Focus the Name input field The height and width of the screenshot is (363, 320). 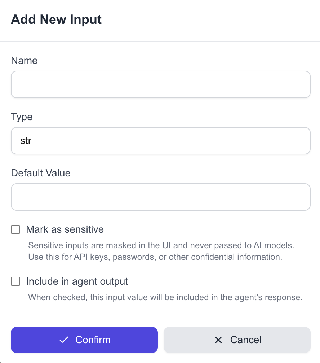[x=160, y=84]
